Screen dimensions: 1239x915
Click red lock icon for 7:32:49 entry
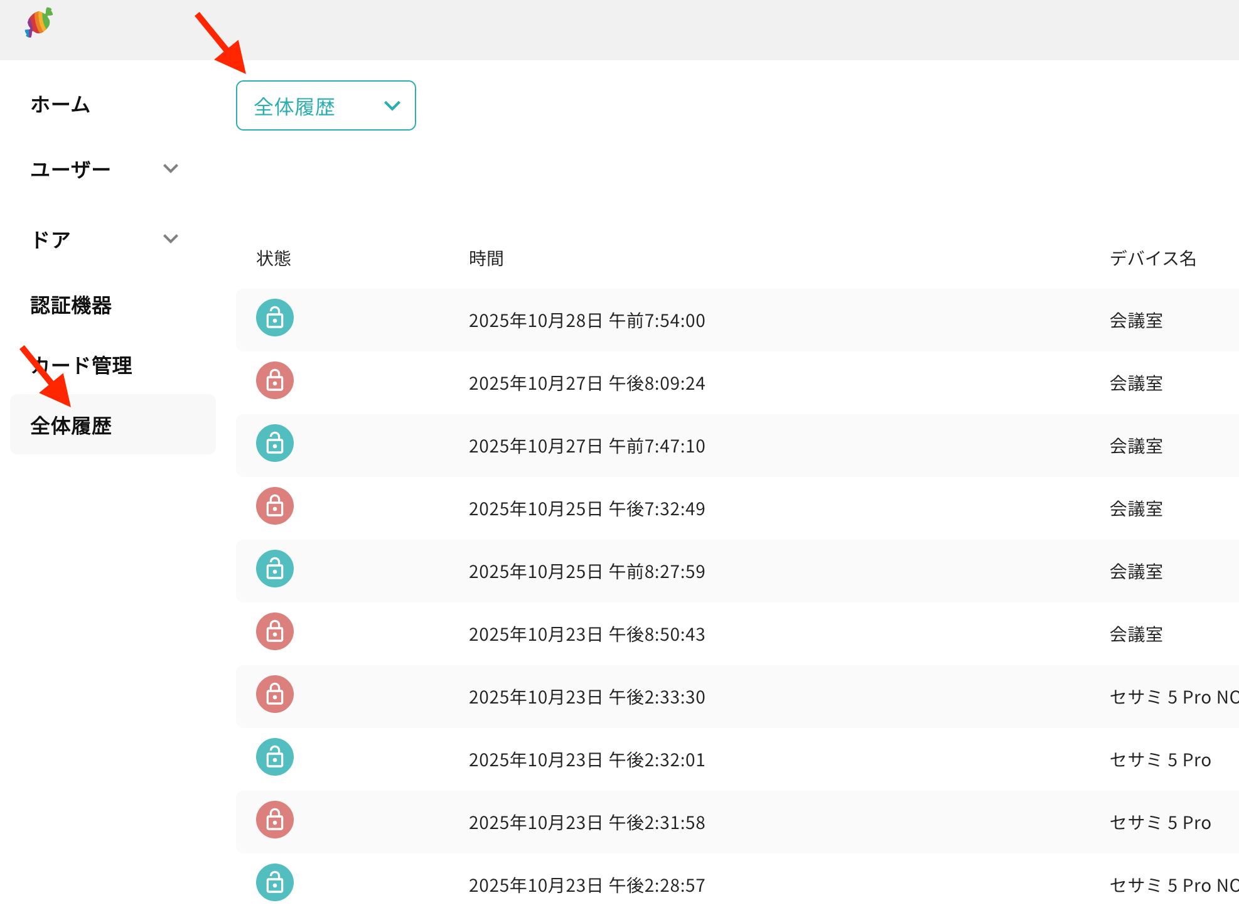[275, 506]
